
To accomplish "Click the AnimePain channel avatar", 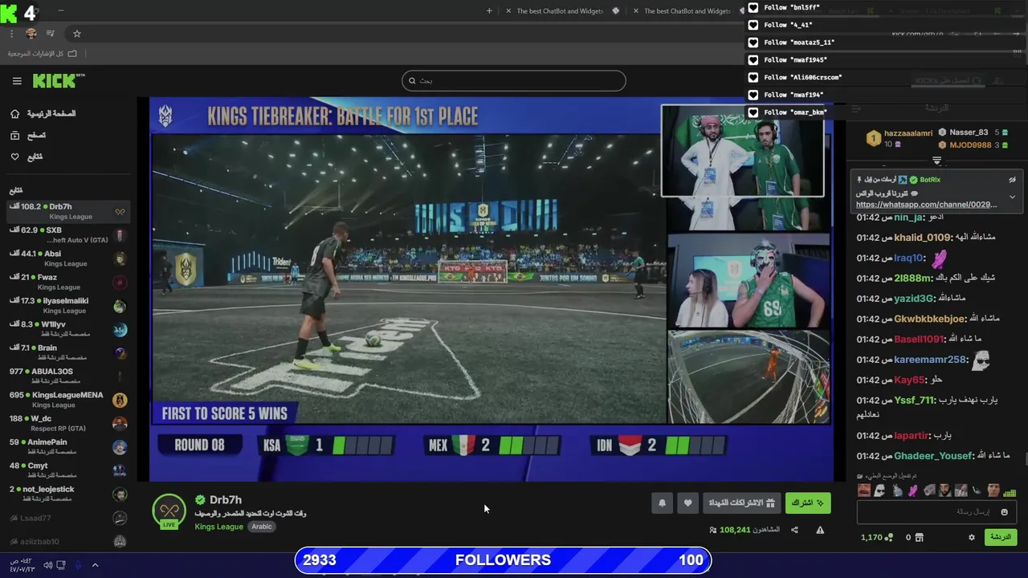I will (120, 447).
